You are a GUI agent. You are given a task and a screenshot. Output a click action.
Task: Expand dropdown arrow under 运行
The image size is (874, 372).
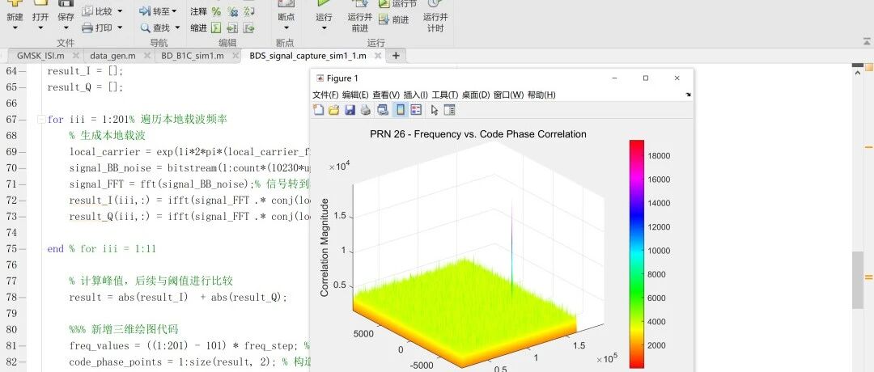[x=324, y=28]
